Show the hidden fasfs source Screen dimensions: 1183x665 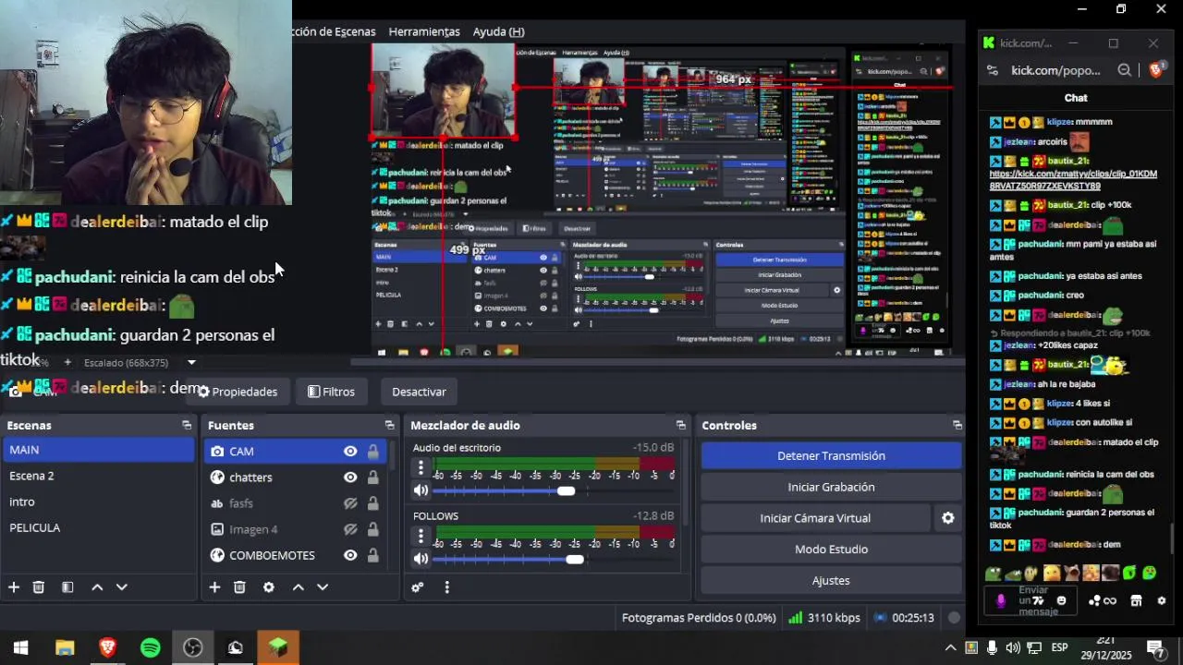350,503
